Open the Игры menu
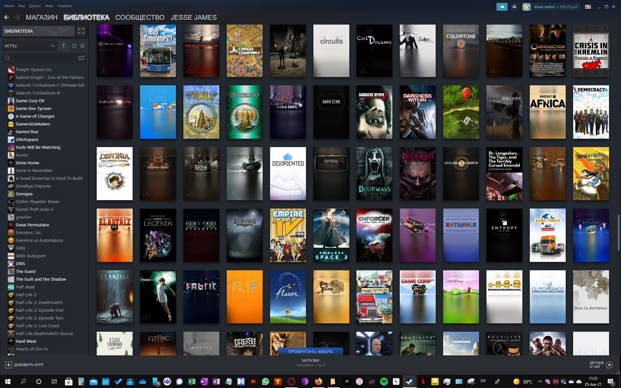Viewport: 621px width, 388px height. tap(49, 6)
